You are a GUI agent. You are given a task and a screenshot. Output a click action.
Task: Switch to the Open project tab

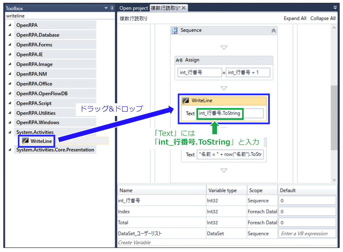134,8
